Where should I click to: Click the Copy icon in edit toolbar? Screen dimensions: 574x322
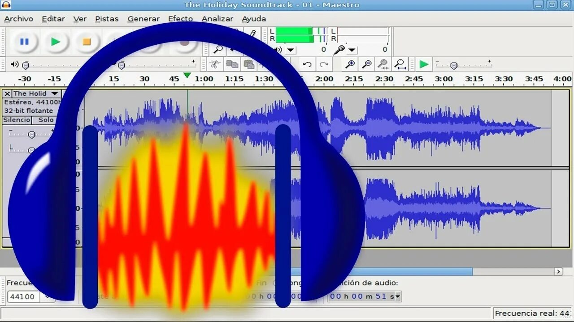click(232, 64)
